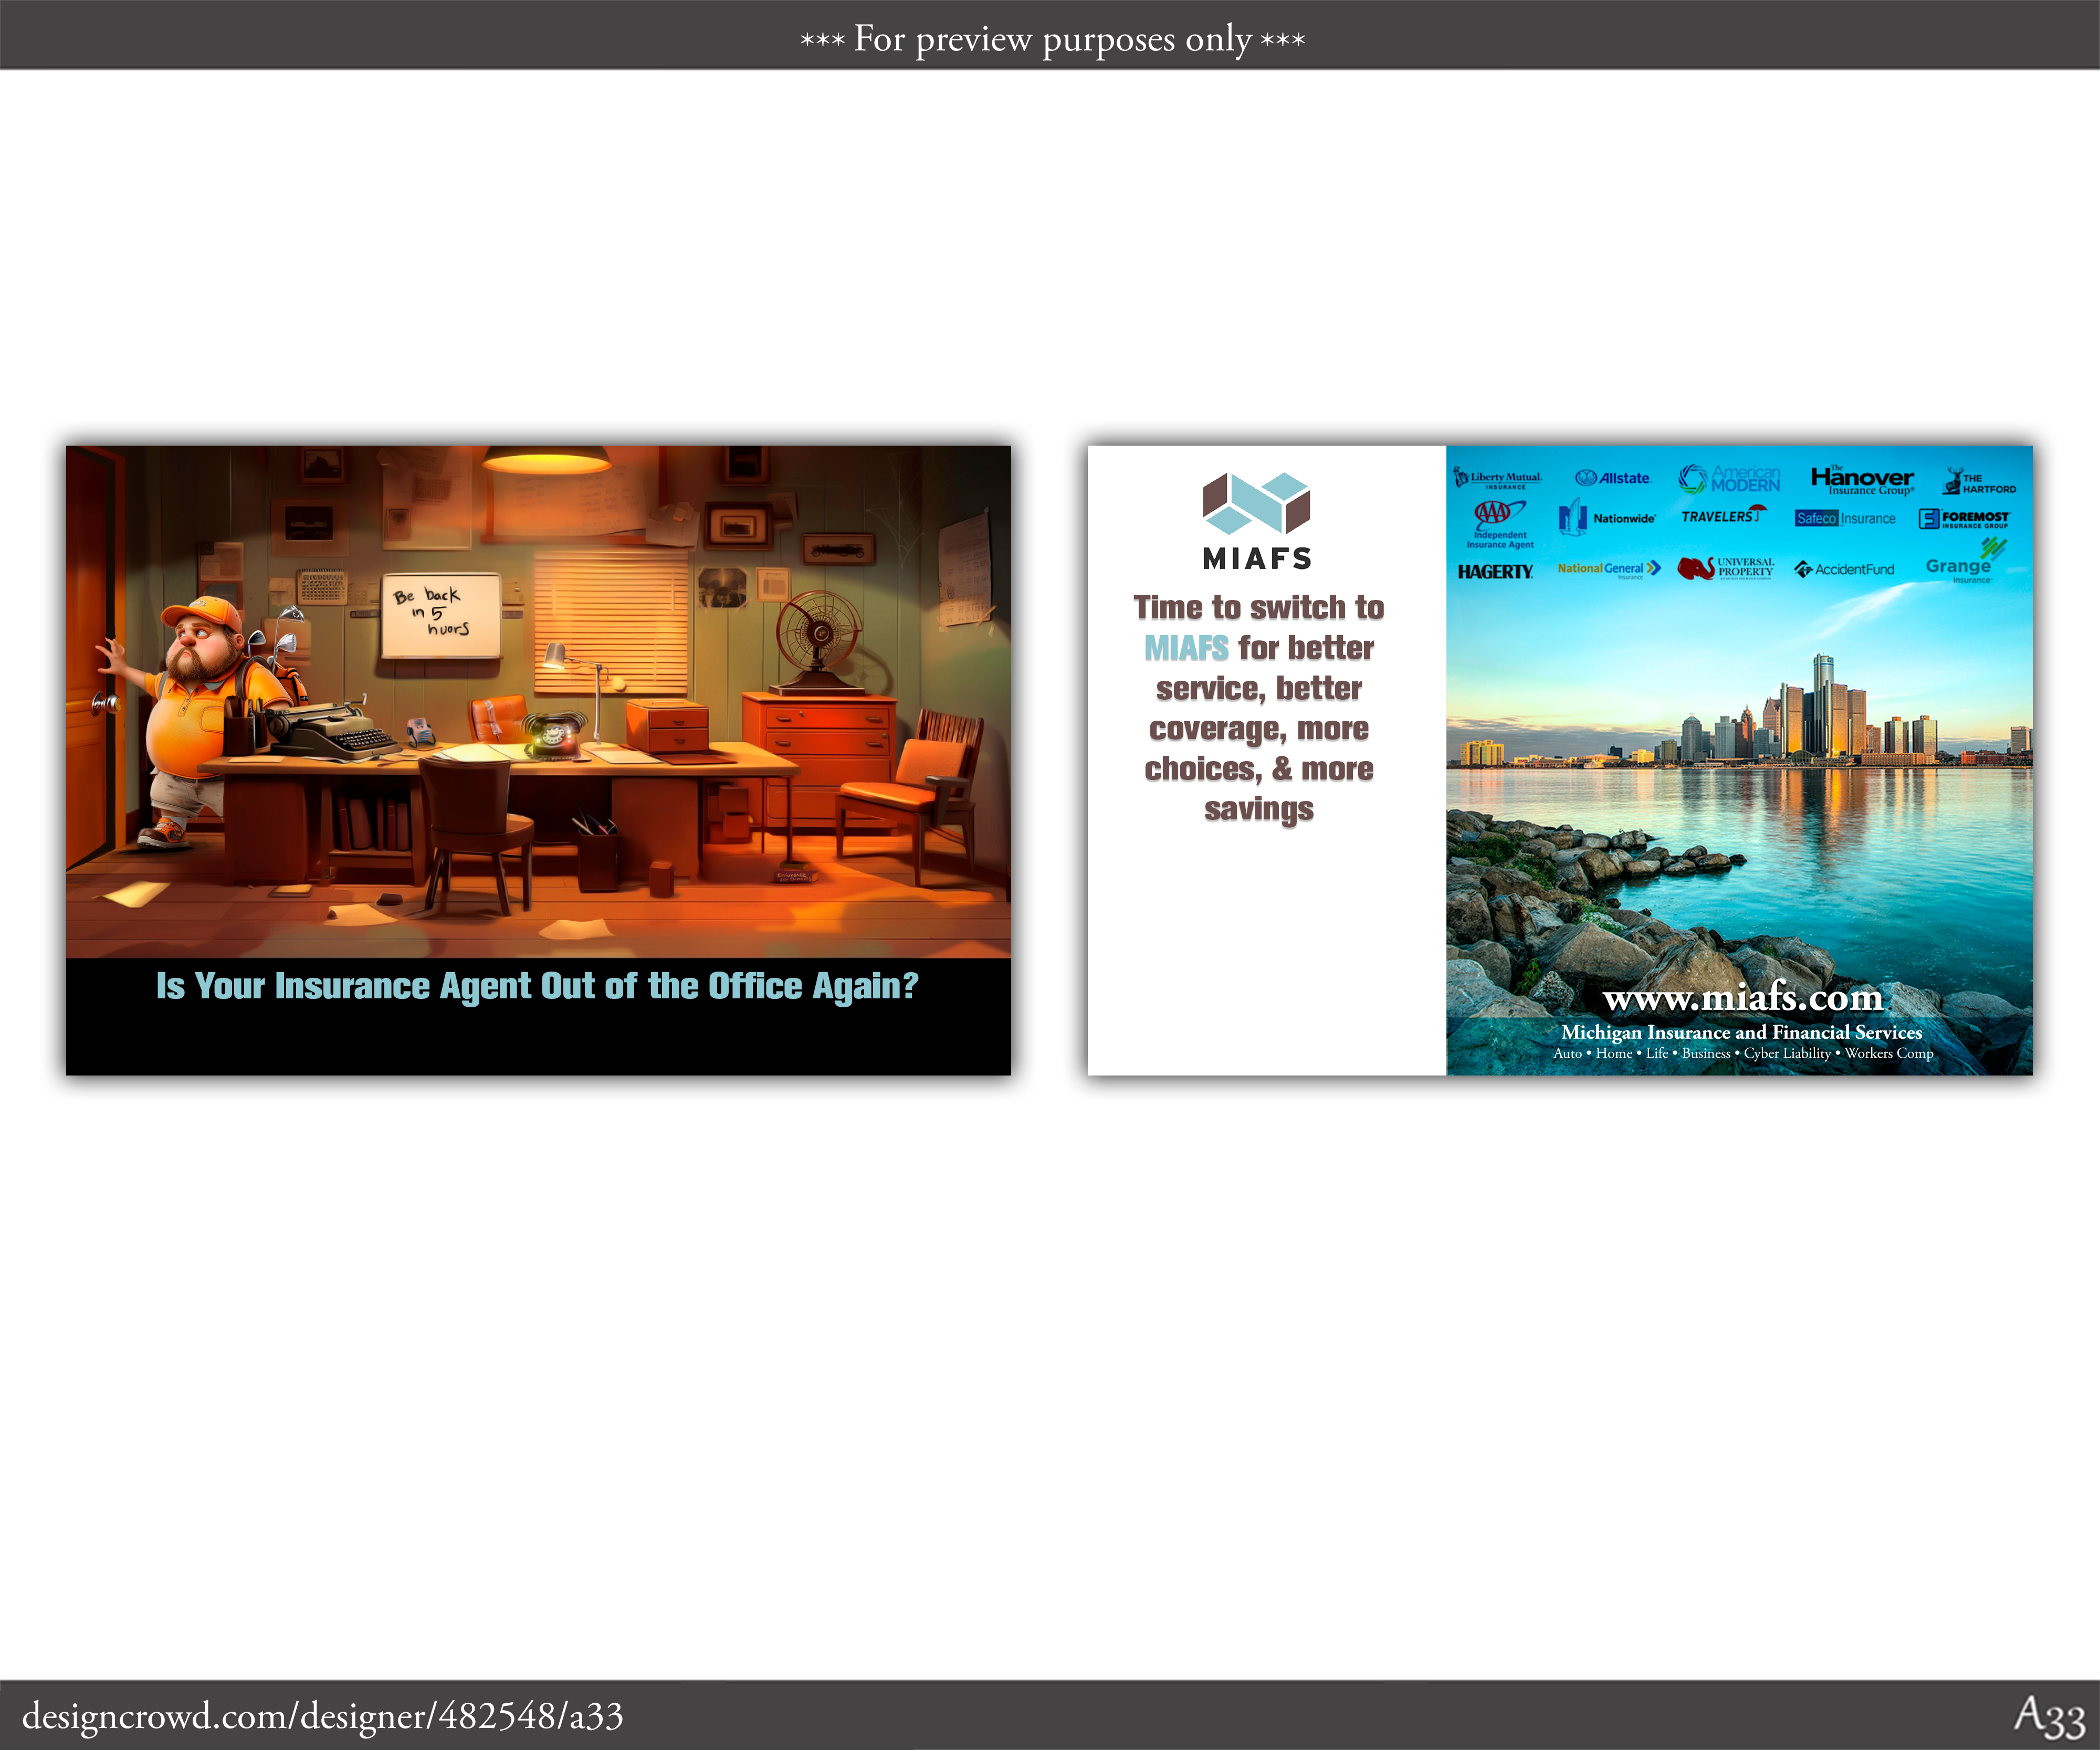Click the Hagerty logo
The width and height of the screenshot is (2100, 1750).
pos(1495,572)
